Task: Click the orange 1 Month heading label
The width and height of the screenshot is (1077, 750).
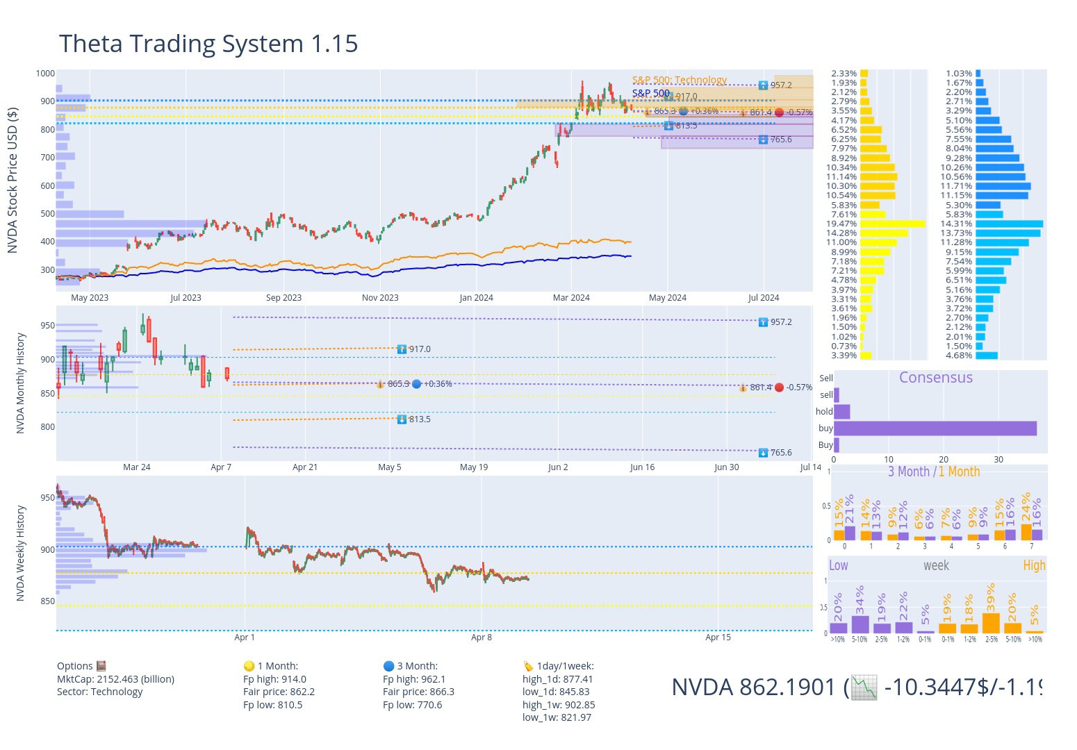Action: click(959, 472)
